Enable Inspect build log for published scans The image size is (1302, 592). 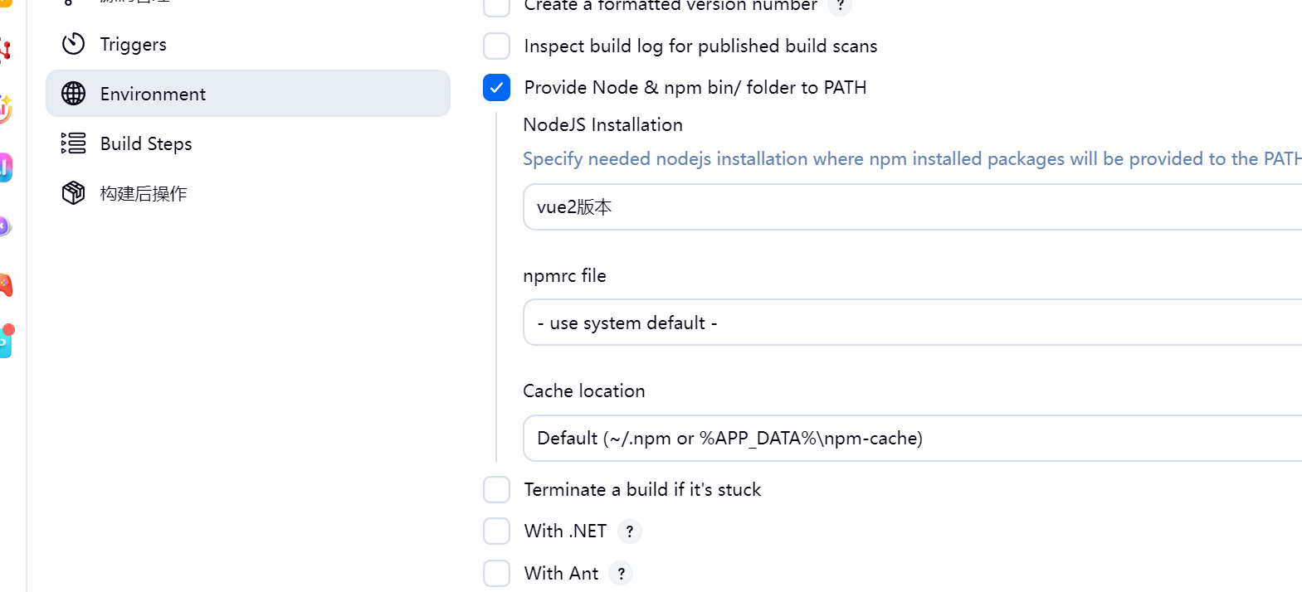pos(496,46)
